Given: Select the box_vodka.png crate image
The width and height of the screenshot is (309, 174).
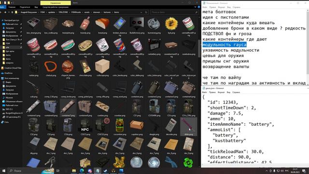Looking at the screenshot, I should click(51, 24).
